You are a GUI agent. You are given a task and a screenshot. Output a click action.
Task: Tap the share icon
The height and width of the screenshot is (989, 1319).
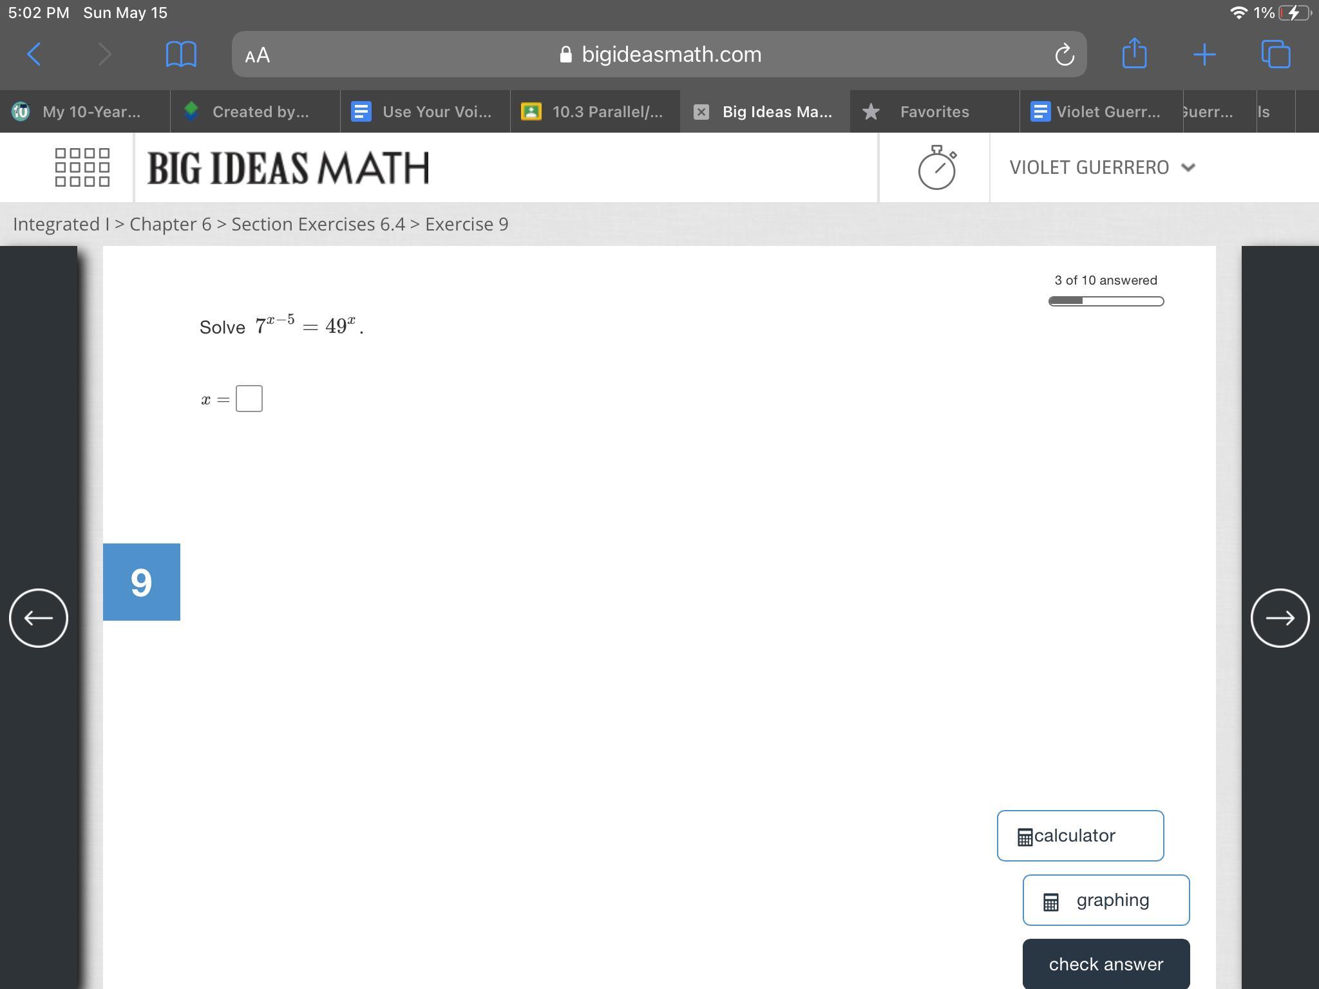click(x=1134, y=53)
